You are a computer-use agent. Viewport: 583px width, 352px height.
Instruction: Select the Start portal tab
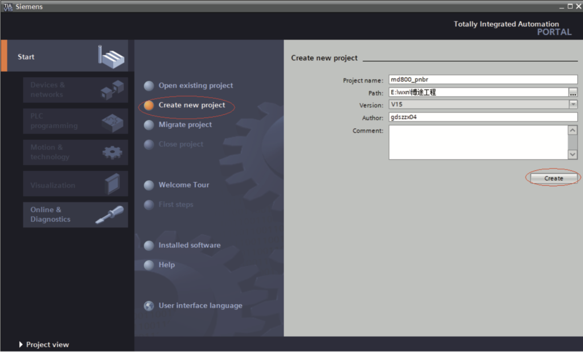tap(26, 57)
